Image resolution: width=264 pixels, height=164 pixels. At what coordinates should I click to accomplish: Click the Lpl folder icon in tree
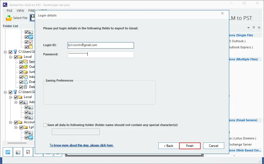point(26,127)
